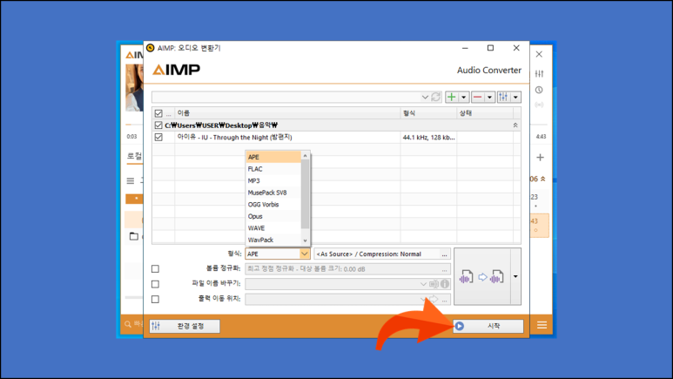Enable the 파일 이름 바꾸기 checkbox
Viewport: 673px width, 379px height.
[x=155, y=284]
